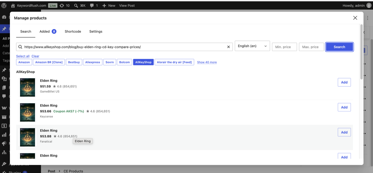Screen dimensions: 373x173
Task: Toggle the Amazon module
Action: [x=24, y=62]
